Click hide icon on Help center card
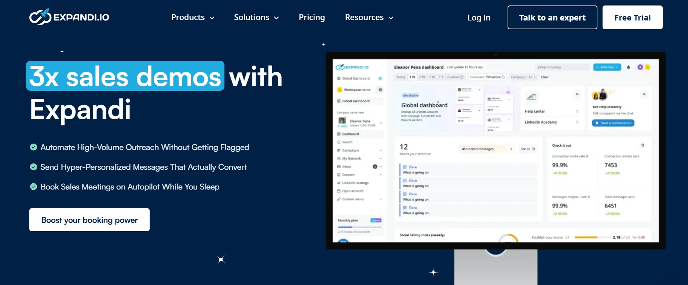The height and width of the screenshot is (285, 688). coord(577,94)
